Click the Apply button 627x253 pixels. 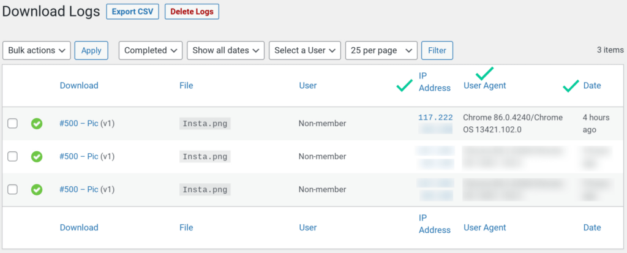pyautogui.click(x=91, y=50)
